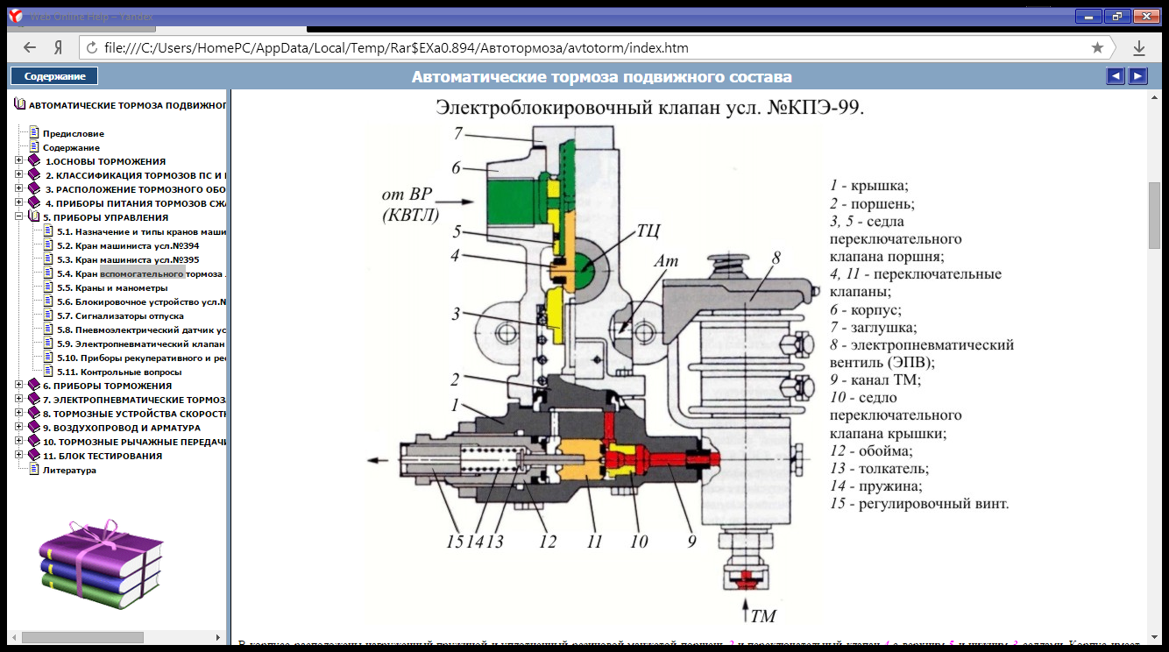Expand 10. ТОРМОЗНЫЕ РЫЧАЖНЫЕ ПЕРЕДАЧИ node
The width and height of the screenshot is (1169, 652).
(x=19, y=442)
